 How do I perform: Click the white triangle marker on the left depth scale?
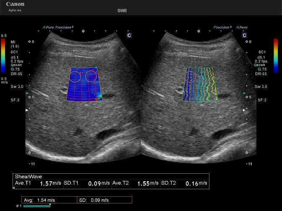[28, 110]
